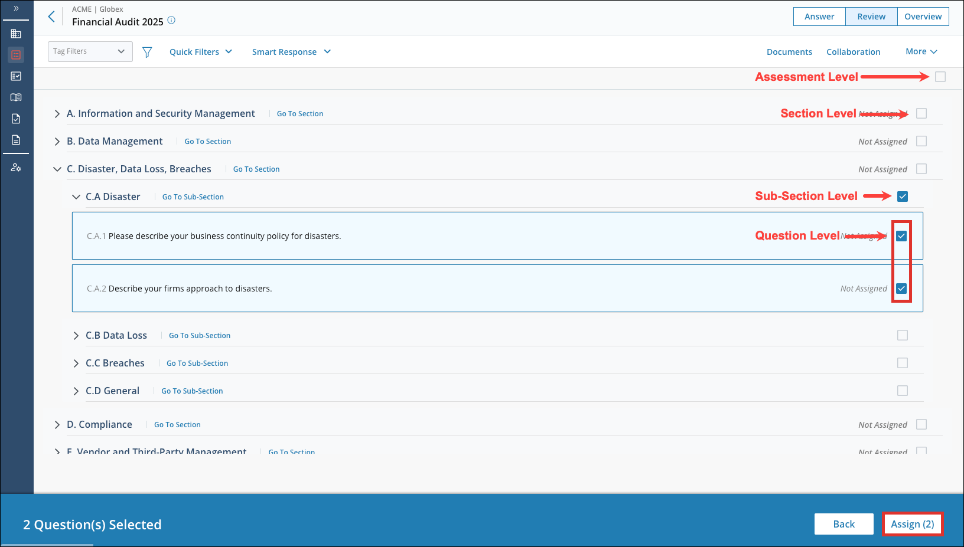Click the Back button

(x=843, y=524)
